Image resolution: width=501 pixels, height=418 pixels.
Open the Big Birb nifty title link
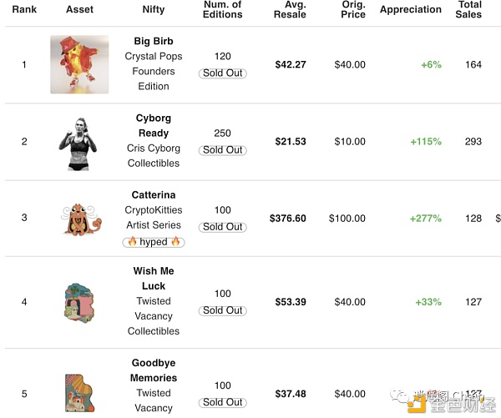[x=154, y=41]
